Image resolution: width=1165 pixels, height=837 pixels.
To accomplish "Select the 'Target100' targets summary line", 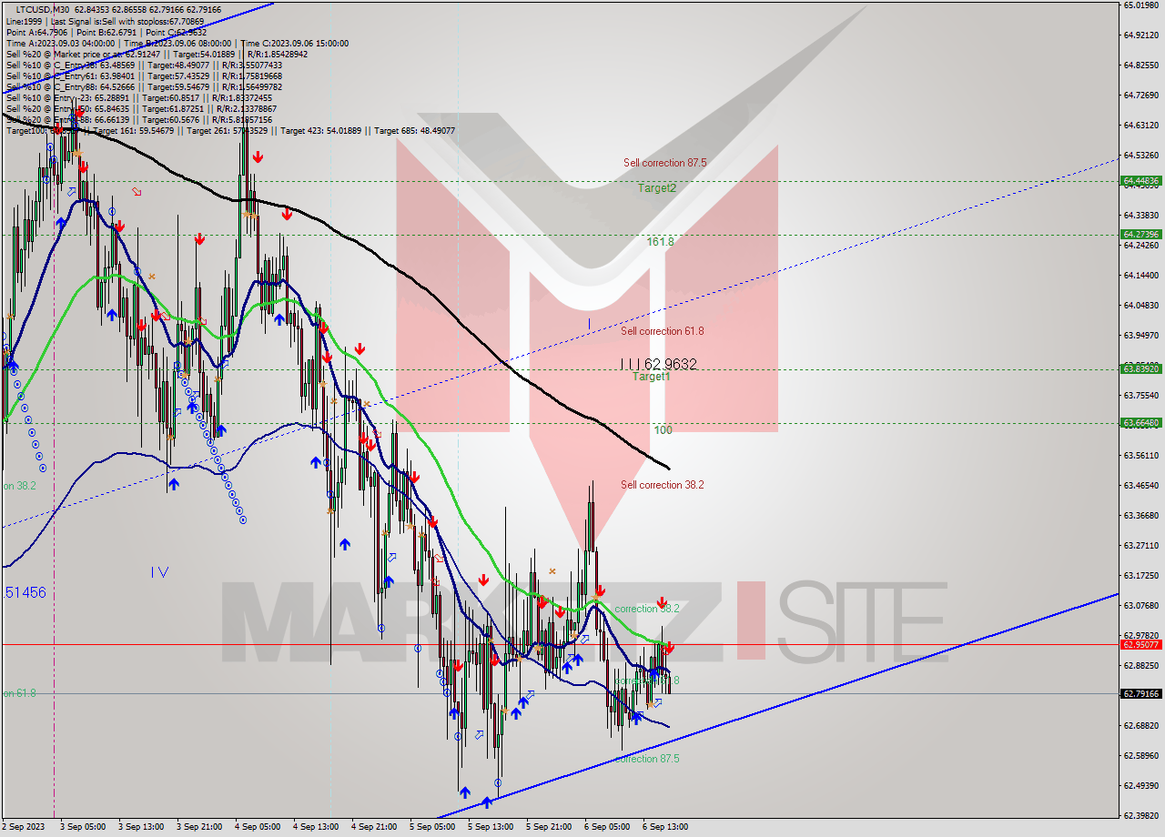I will [x=230, y=130].
